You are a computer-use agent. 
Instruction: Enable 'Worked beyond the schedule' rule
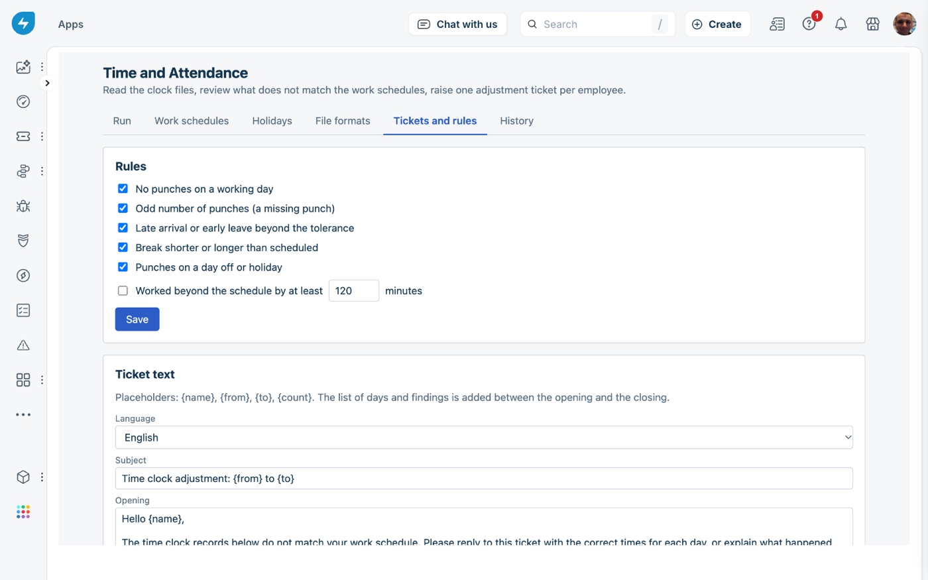pos(123,291)
